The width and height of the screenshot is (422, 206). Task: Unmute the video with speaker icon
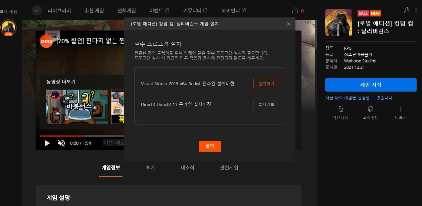pos(61,143)
